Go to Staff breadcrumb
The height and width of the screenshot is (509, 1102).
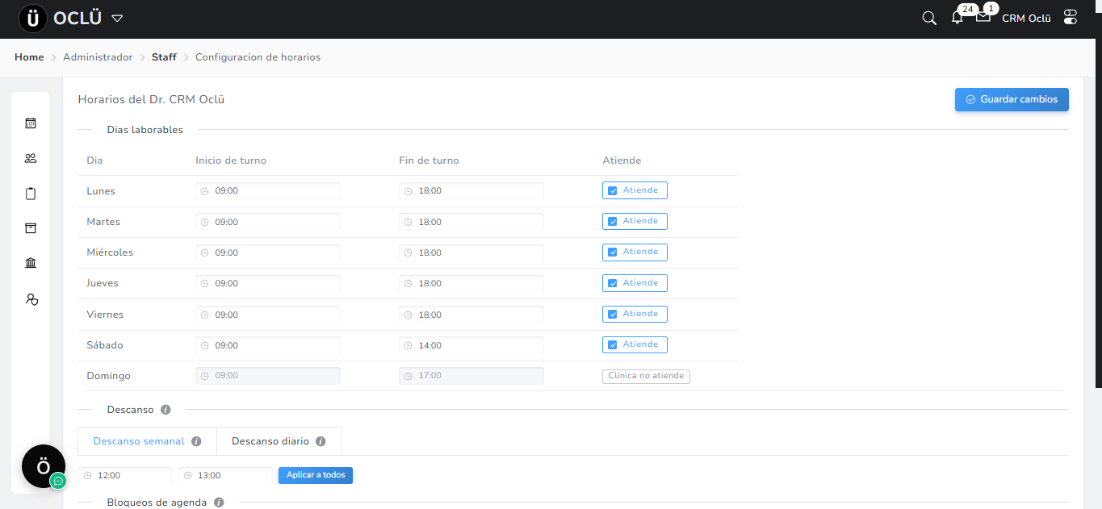pos(164,57)
